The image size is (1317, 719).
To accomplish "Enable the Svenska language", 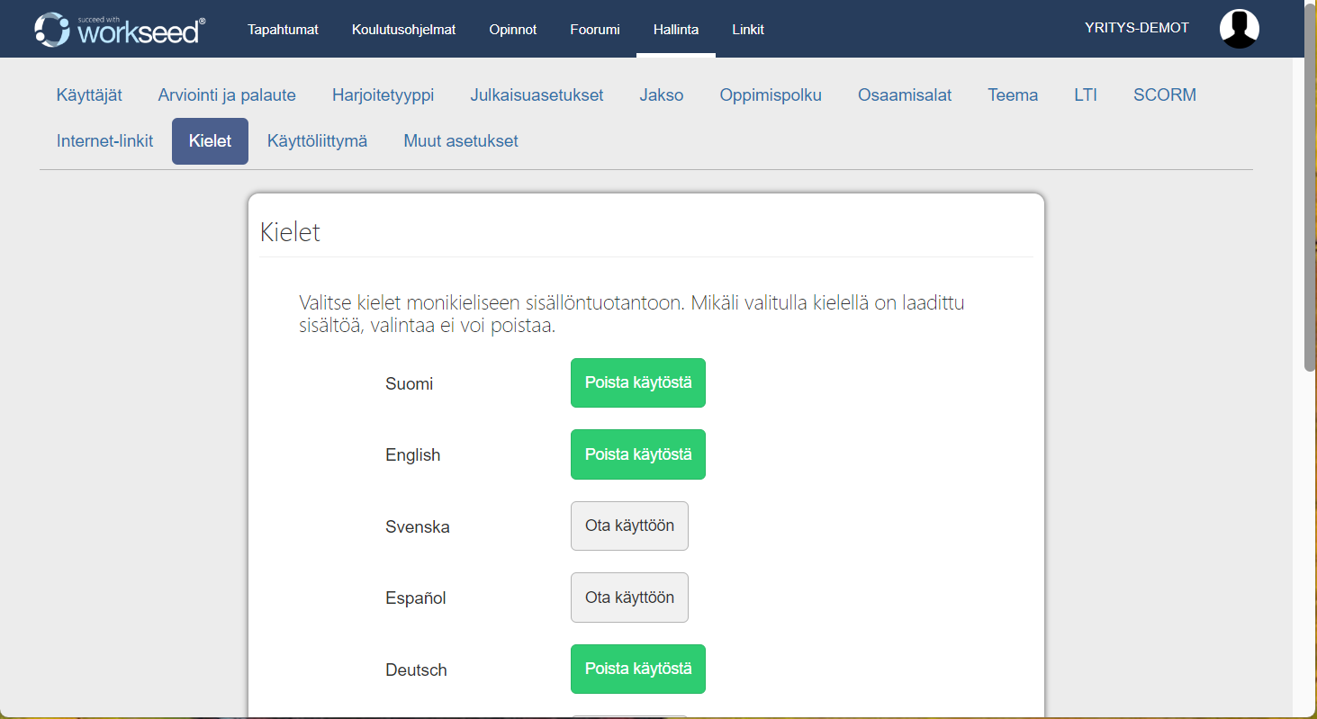I will 629,526.
